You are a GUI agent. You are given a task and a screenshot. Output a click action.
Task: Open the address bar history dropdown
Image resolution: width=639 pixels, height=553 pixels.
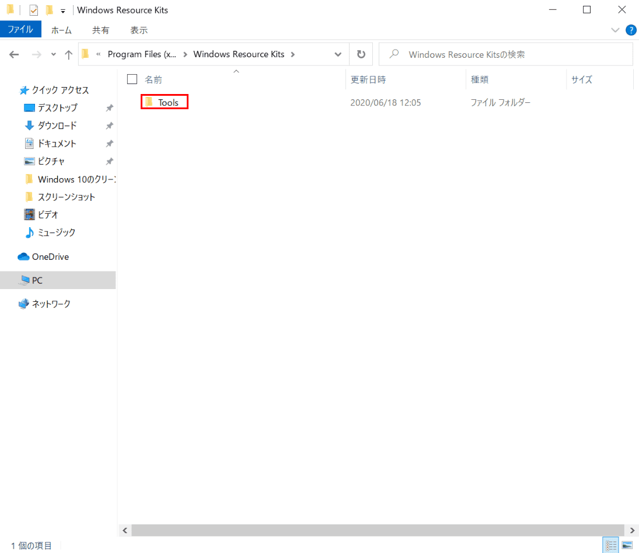338,54
